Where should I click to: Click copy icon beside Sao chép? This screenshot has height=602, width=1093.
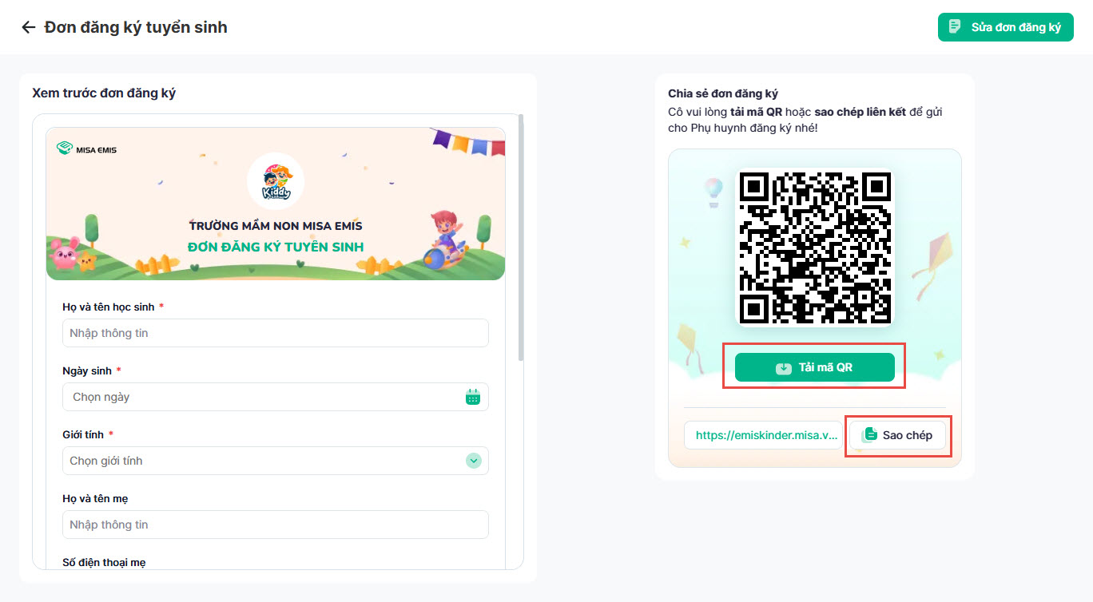[x=870, y=435]
